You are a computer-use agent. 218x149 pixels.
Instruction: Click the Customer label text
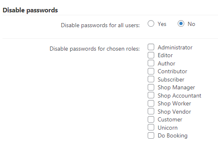point(170,120)
